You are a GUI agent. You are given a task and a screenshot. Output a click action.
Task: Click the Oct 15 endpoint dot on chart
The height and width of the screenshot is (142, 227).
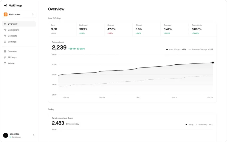213,63
